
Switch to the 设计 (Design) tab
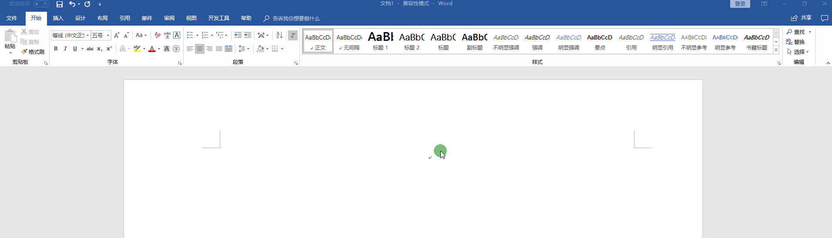(x=80, y=18)
